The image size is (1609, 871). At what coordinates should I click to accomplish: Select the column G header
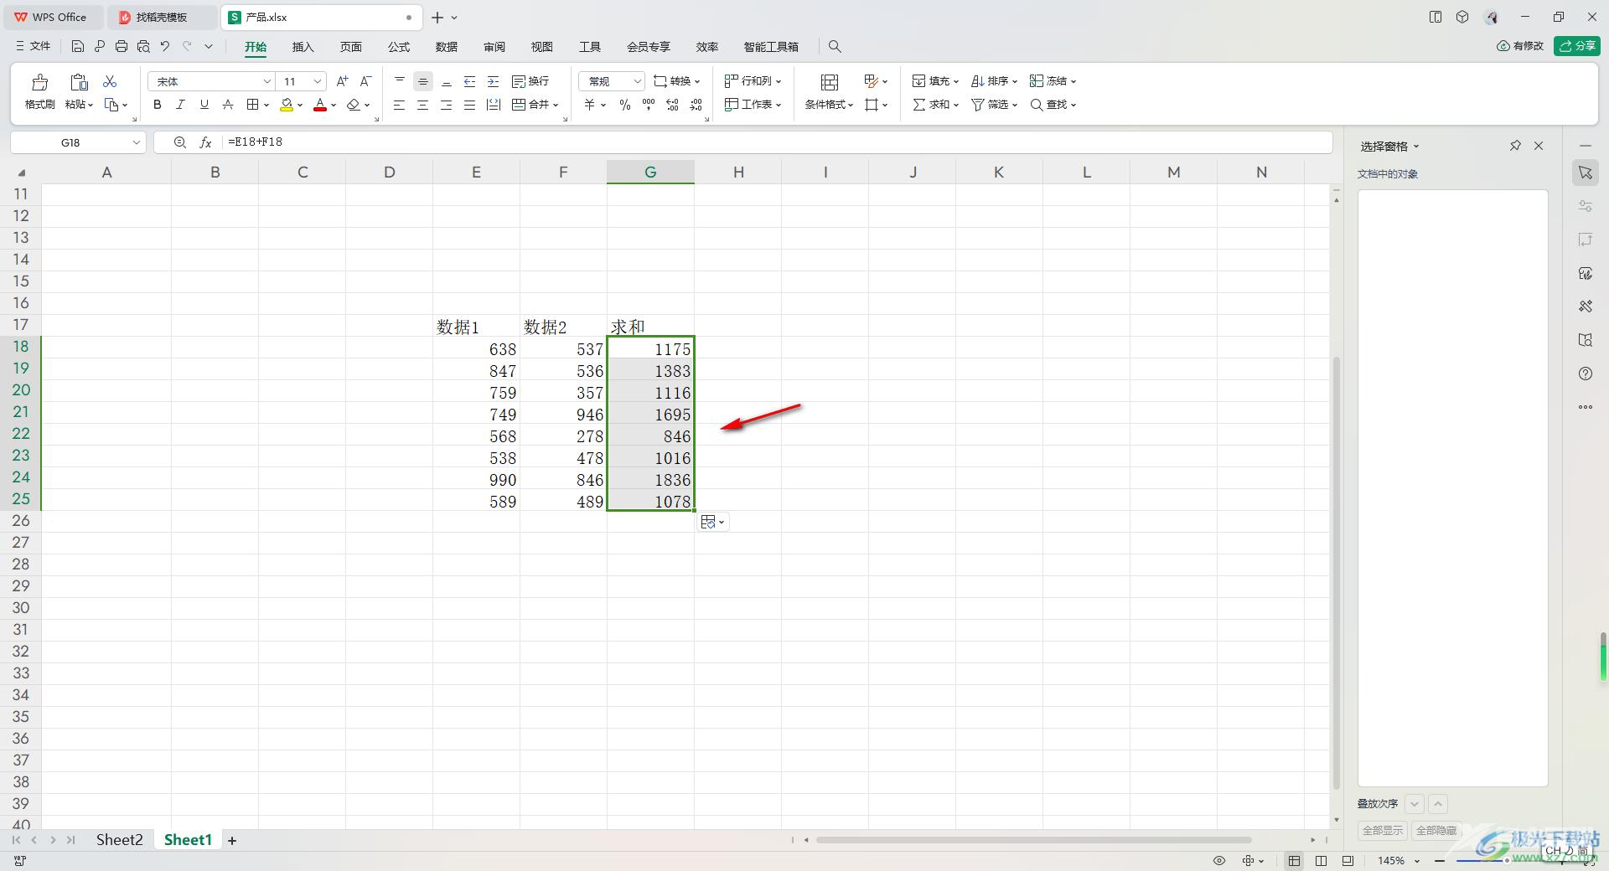[x=650, y=172]
